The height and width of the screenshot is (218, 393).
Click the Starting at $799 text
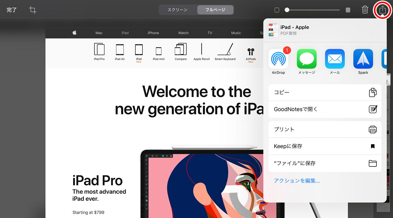[x=88, y=213]
